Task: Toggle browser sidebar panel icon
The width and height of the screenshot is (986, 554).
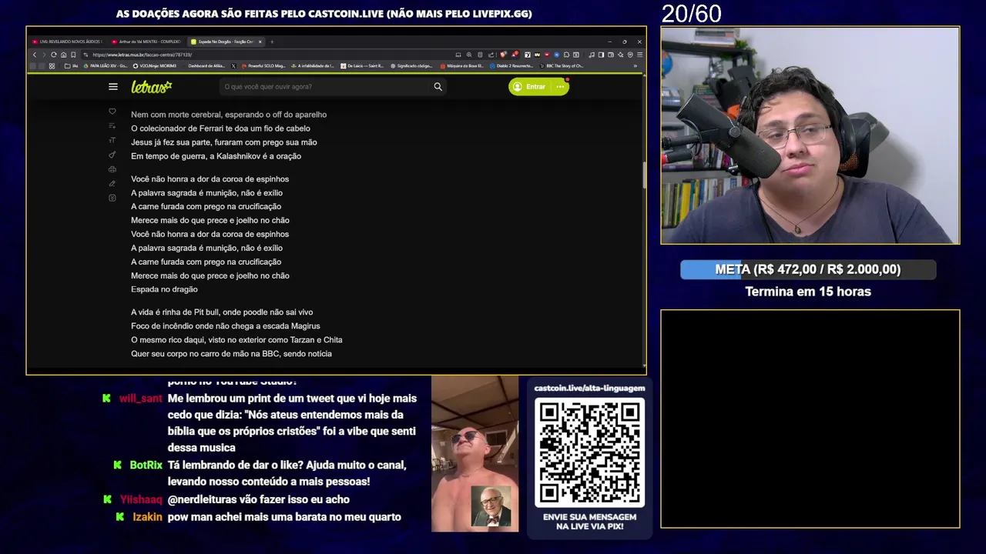Action: [601, 55]
